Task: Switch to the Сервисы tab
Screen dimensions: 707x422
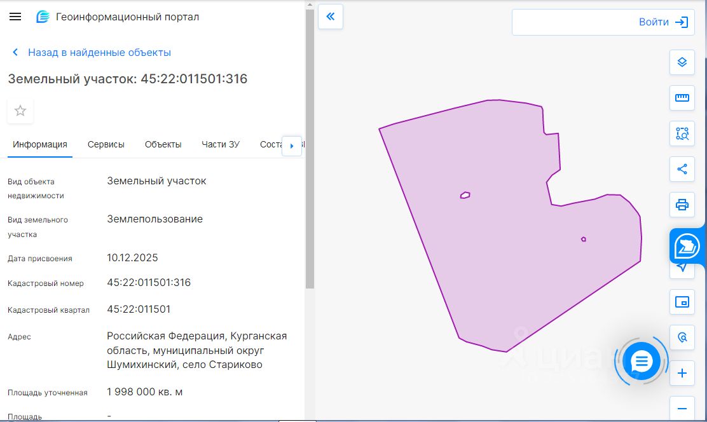Action: click(106, 145)
